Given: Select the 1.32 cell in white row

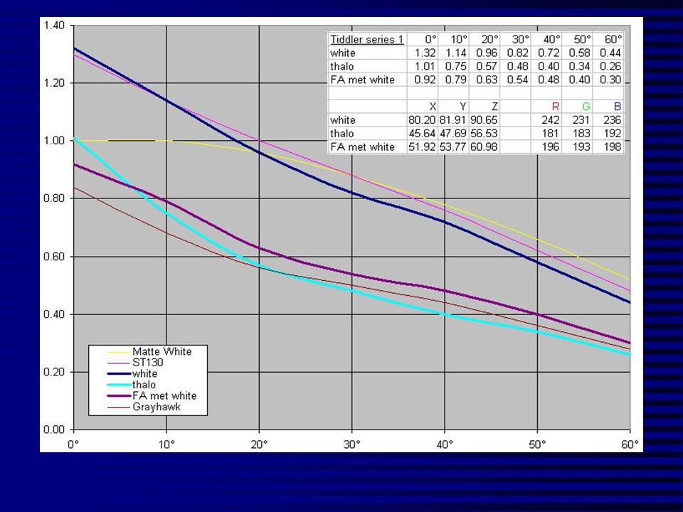Looking at the screenshot, I should click(425, 53).
